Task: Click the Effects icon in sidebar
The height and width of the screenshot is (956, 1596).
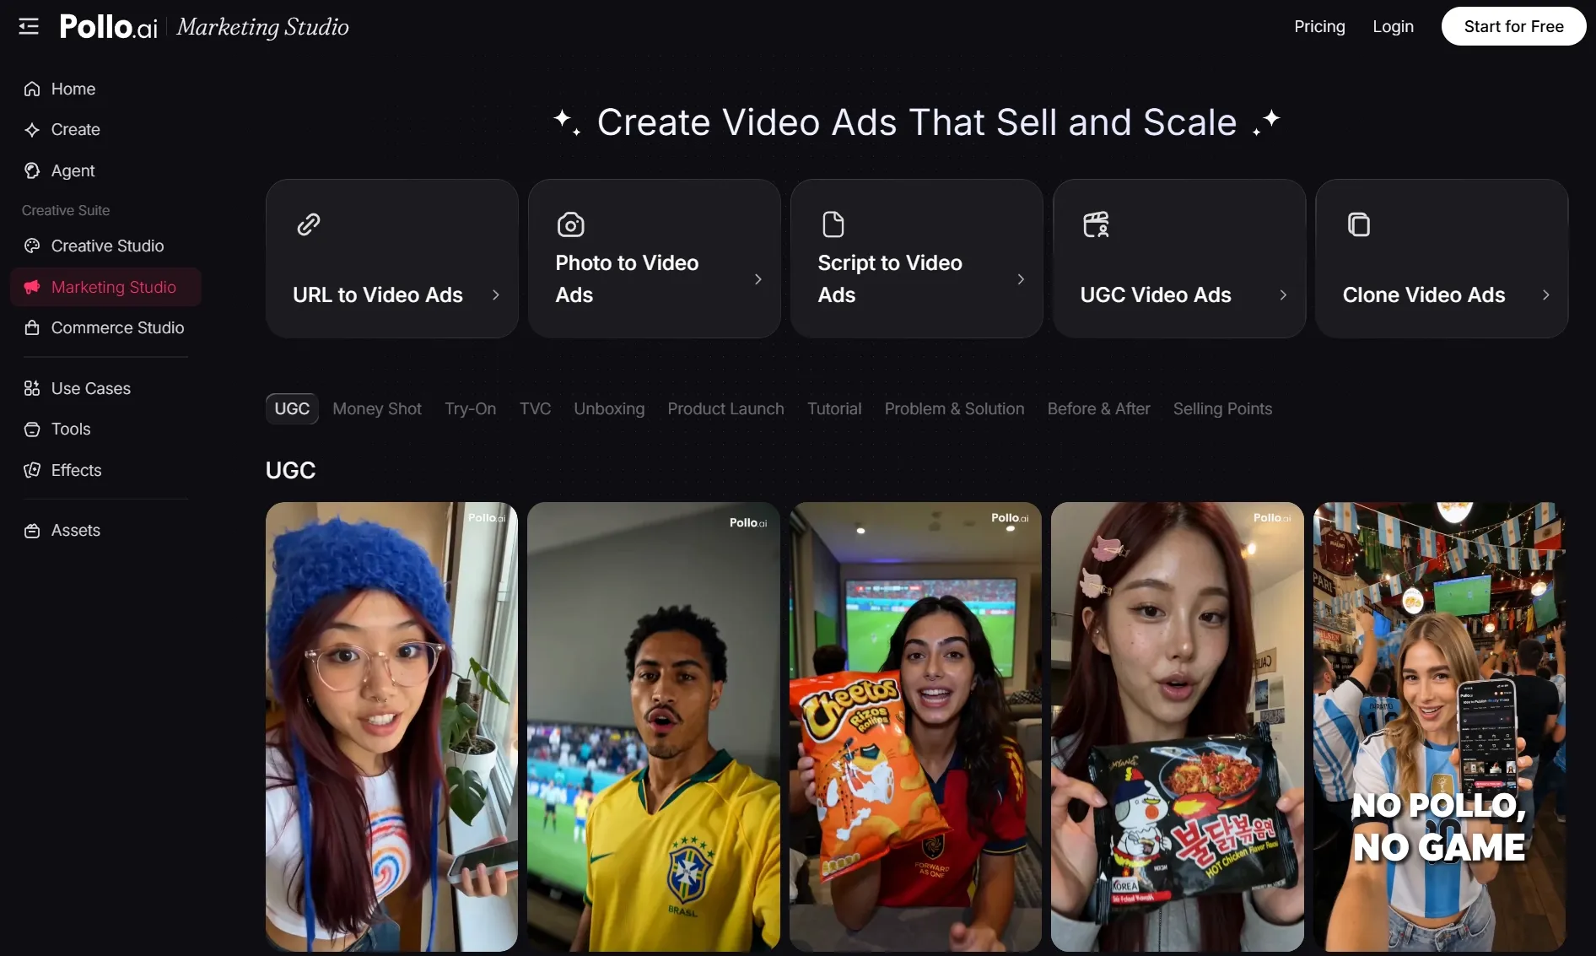Action: pos(32,470)
